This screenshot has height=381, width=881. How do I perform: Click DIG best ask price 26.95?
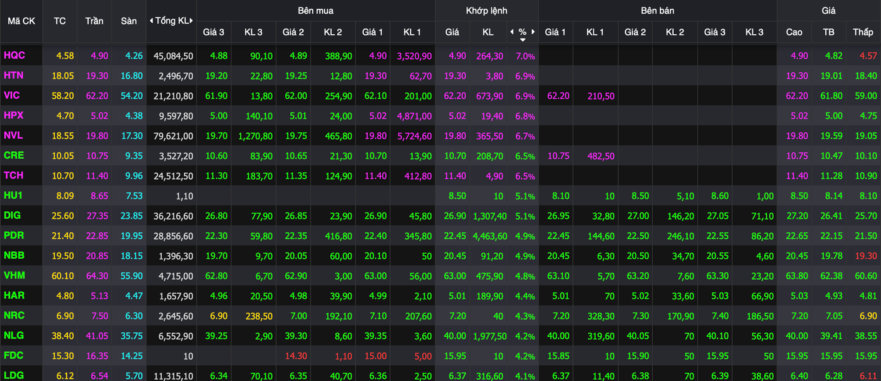pyautogui.click(x=556, y=216)
